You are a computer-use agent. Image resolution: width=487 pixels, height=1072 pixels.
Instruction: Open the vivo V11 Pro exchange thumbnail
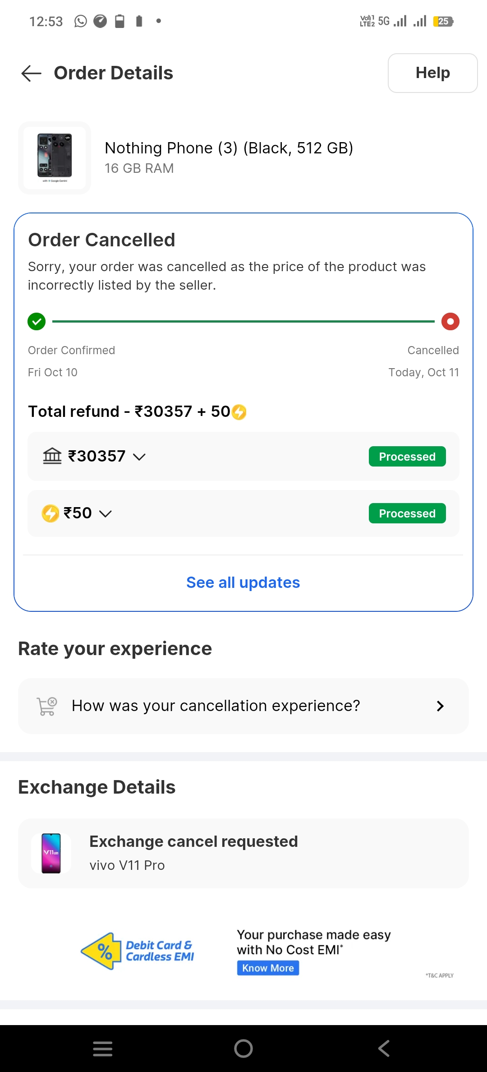(x=51, y=853)
